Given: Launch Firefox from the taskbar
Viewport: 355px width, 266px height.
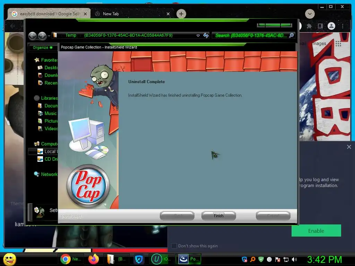Looking at the screenshot, I should [x=94, y=259].
